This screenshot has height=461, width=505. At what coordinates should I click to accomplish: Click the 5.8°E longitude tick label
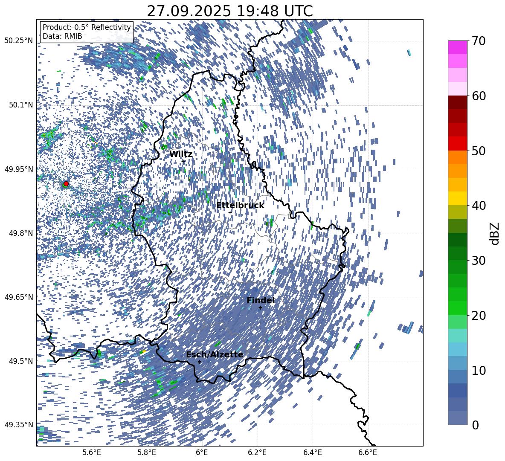click(147, 452)
